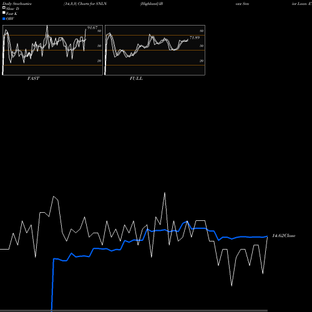Click the '71.89' value in the FULL chart
This screenshot has width=312, height=312.
pos(195,37)
